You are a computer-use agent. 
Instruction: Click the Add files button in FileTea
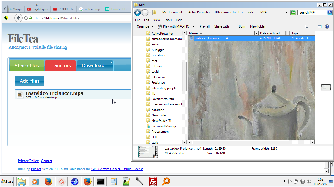tap(29, 81)
